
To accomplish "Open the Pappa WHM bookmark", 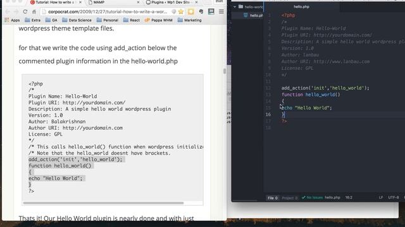I will click(159, 20).
